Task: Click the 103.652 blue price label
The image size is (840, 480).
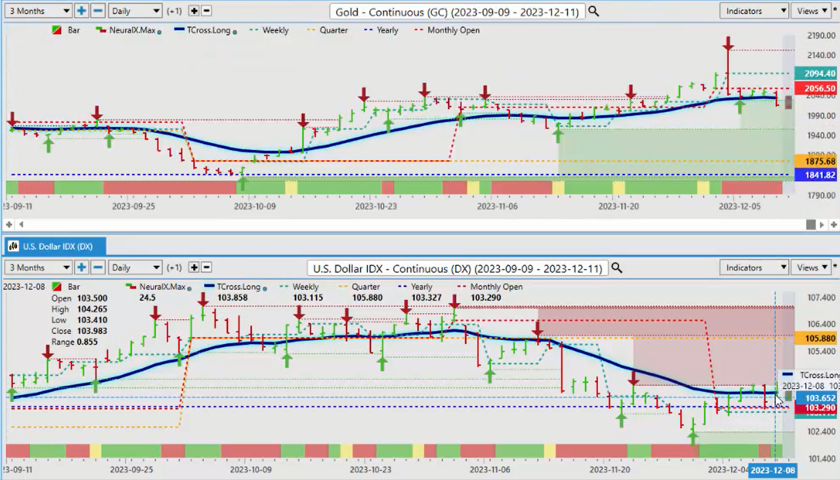Action: pos(815,398)
